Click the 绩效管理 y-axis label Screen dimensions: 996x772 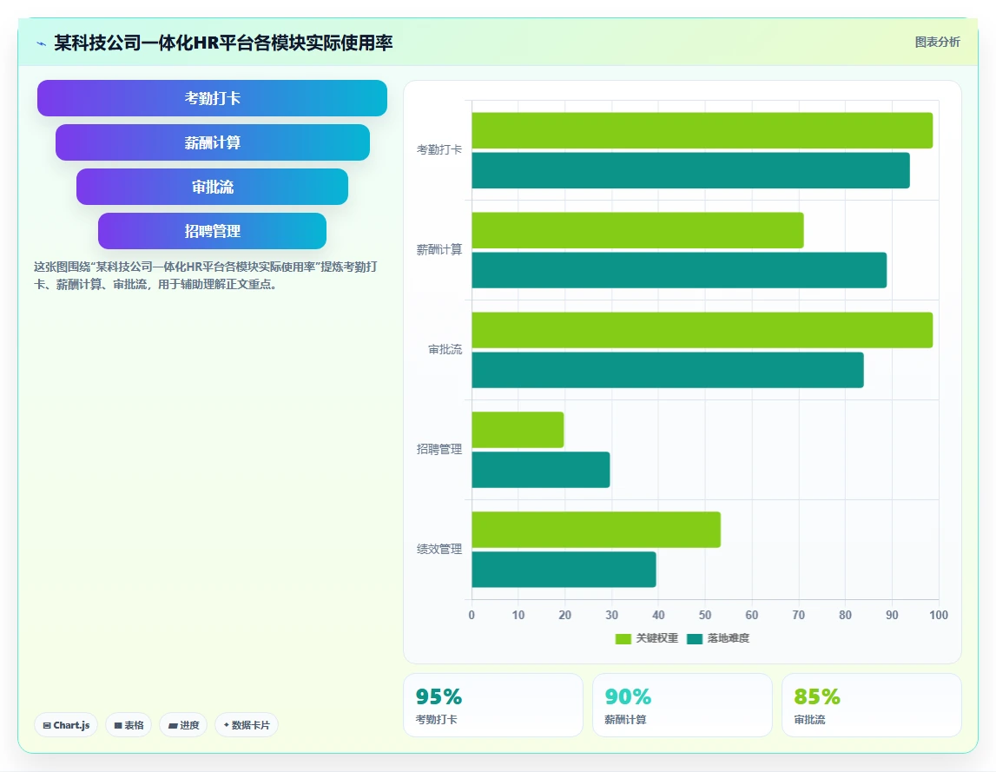(x=439, y=549)
